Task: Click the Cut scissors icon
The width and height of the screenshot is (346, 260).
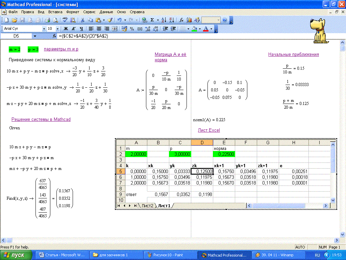Action: [82, 20]
